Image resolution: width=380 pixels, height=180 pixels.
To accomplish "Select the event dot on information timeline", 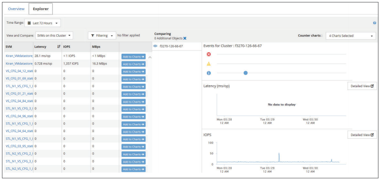I will [x=245, y=73].
